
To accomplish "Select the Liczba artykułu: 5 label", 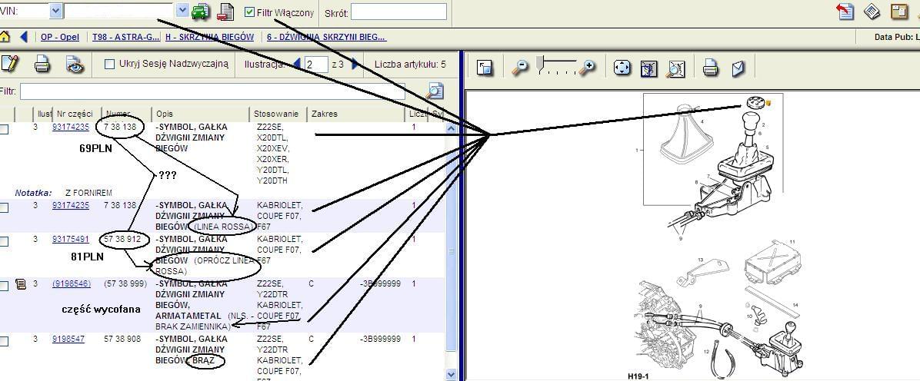I will pos(410,64).
